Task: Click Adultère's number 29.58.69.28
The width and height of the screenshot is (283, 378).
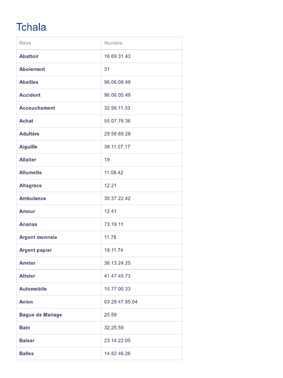Action: tap(117, 134)
